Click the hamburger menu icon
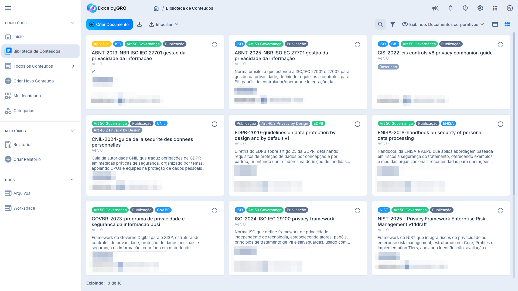518x291 pixels. pyautogui.click(x=8, y=8)
